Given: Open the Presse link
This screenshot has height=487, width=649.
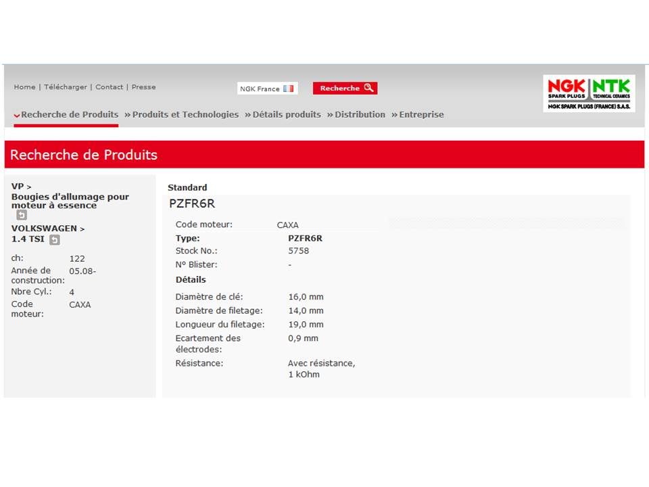Looking at the screenshot, I should pyautogui.click(x=143, y=87).
